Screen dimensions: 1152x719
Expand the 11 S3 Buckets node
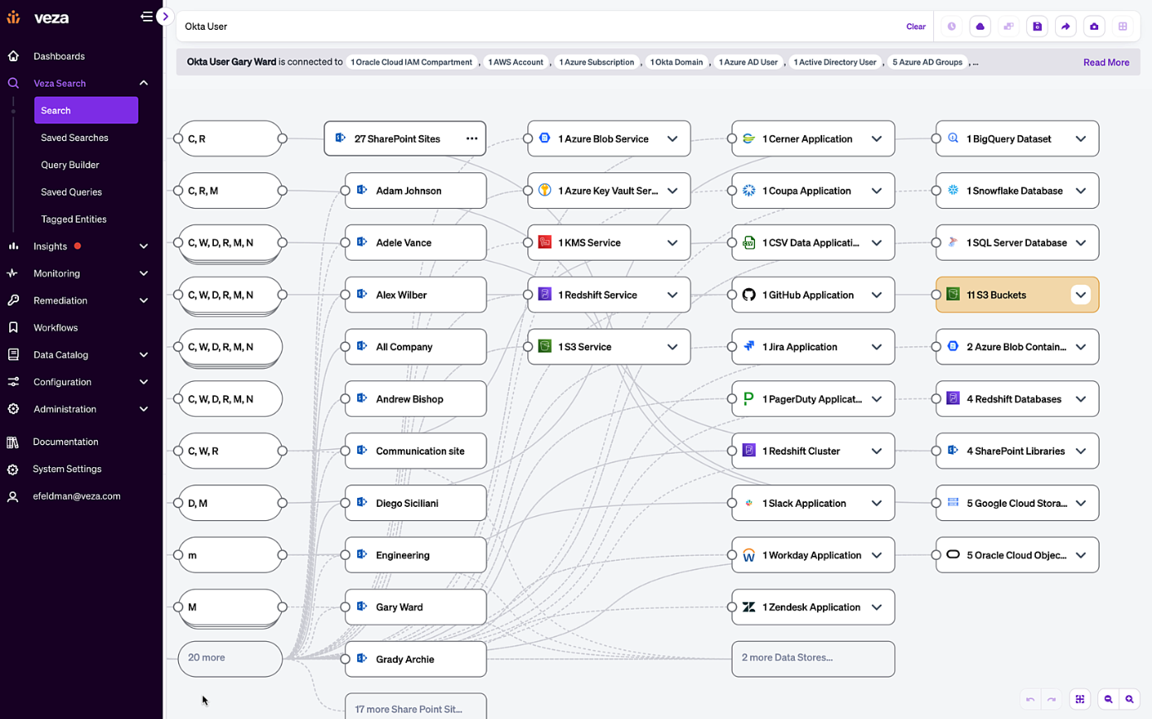(x=1080, y=295)
